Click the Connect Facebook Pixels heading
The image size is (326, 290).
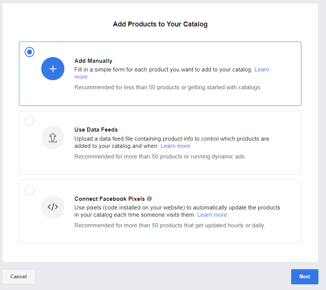pyautogui.click(x=109, y=199)
